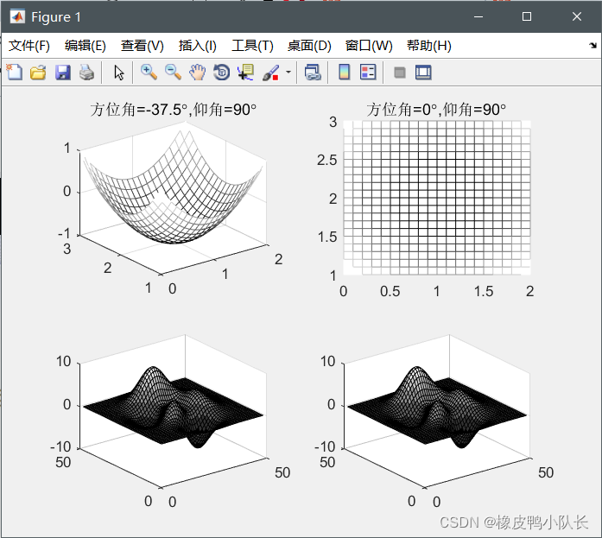Click the Hide Plot Tools icon

coord(400,73)
